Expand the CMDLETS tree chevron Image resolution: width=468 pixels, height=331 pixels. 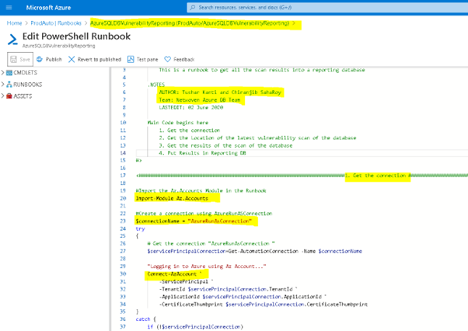click(x=2, y=72)
